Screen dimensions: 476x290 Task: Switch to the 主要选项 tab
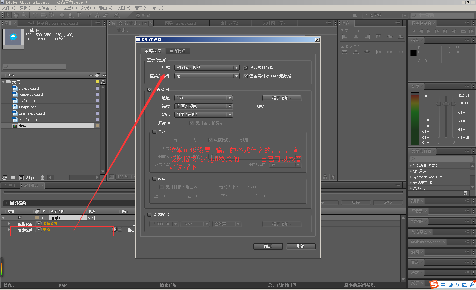point(153,51)
